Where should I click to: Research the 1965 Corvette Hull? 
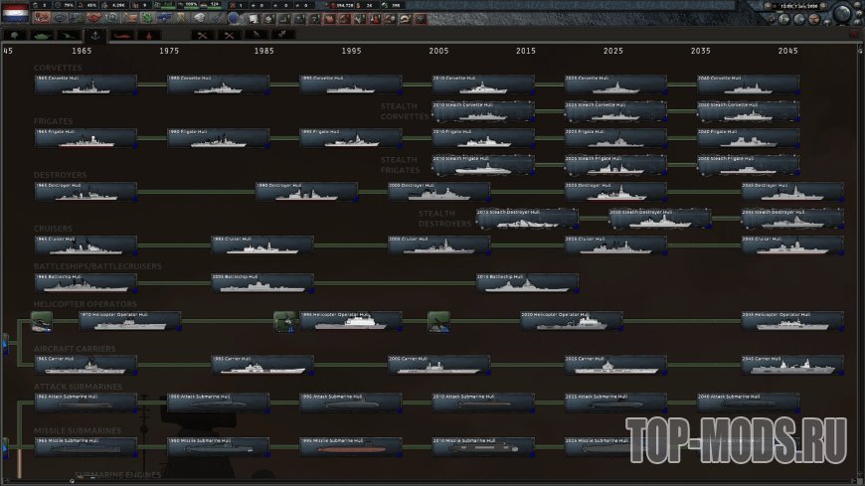(86, 84)
